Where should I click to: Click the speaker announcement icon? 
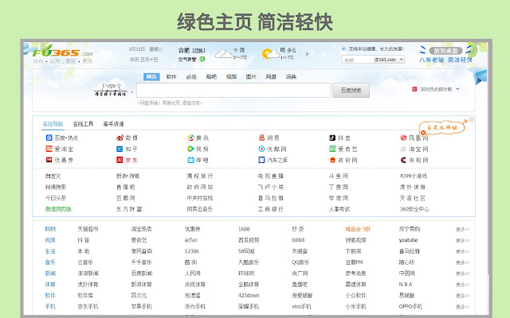click(343, 49)
